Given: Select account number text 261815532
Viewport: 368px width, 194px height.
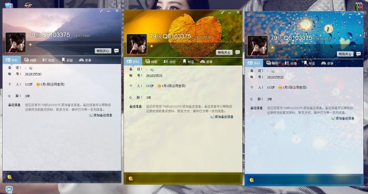Looking at the screenshot, I should click(275, 77).
